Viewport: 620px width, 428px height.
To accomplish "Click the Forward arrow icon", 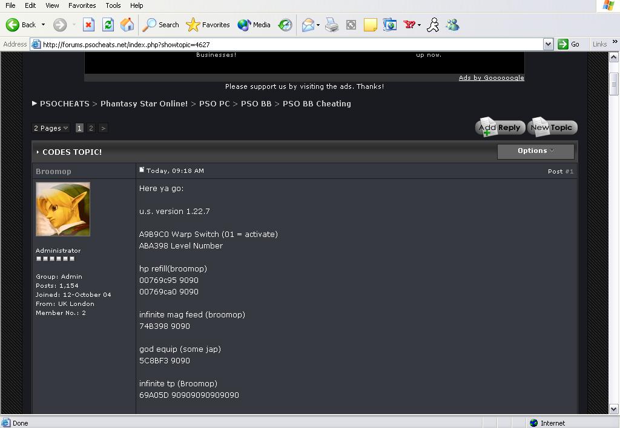I will coord(60,25).
